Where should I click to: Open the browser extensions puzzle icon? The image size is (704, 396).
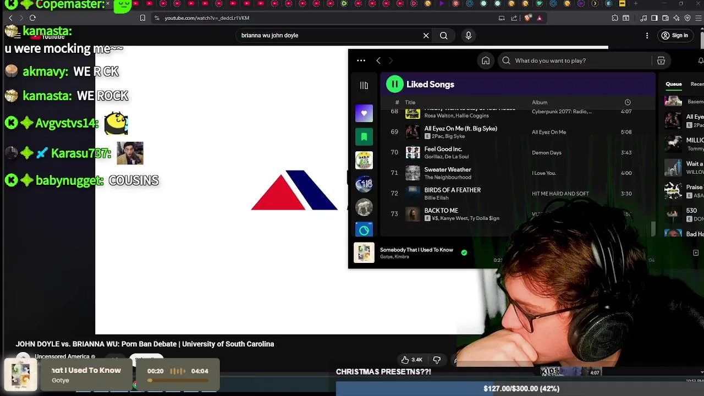(615, 18)
